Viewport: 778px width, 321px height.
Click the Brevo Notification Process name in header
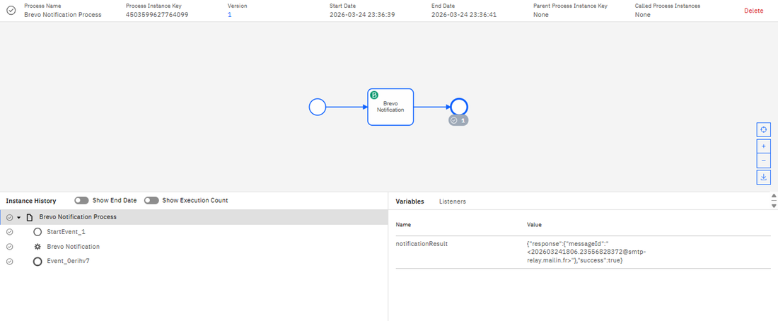click(63, 15)
